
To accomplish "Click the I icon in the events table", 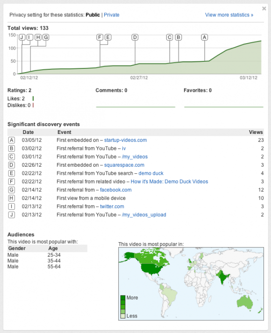I will (11, 207).
